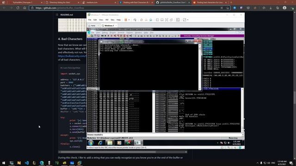Click VMware send Ctrl+Alt+Del toolbar icon
The width and height of the screenshot is (296, 166).
[x=135, y=20]
